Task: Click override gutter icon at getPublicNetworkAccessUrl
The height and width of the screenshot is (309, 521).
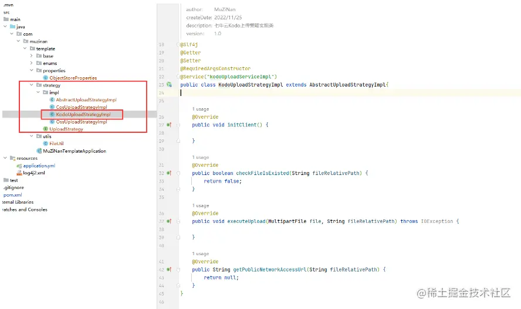Action: 169,270
